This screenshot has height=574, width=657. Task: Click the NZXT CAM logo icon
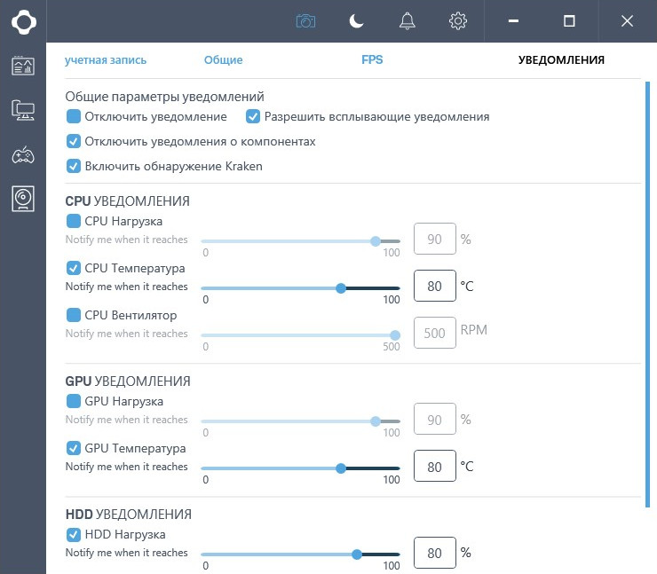[23, 22]
